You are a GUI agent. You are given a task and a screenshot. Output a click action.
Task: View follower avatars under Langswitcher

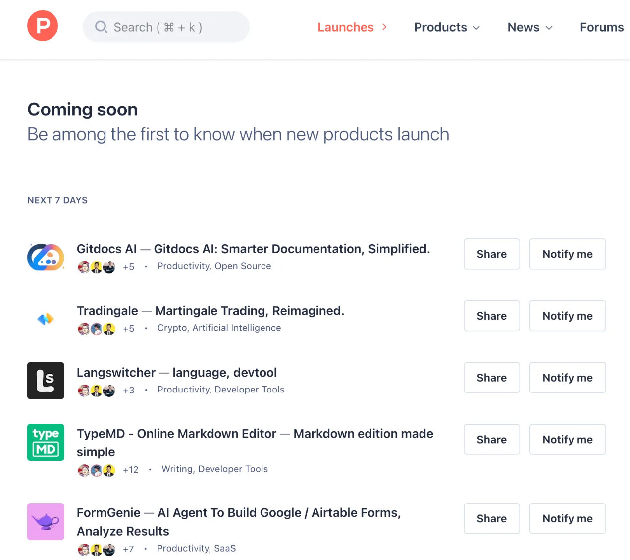[97, 391]
